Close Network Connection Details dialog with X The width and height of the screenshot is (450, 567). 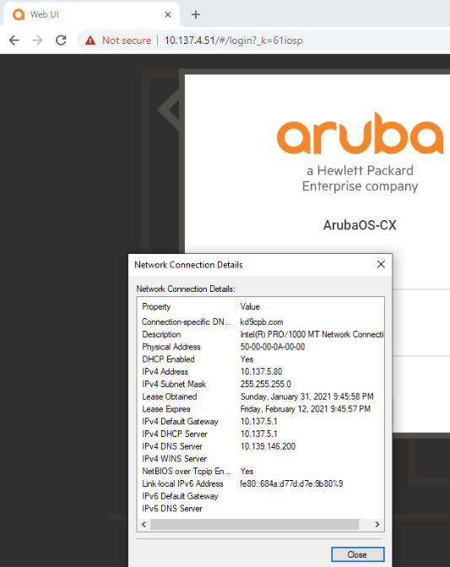pyautogui.click(x=381, y=264)
